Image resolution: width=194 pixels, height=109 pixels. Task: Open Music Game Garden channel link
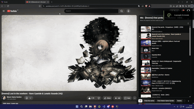click(x=14, y=97)
